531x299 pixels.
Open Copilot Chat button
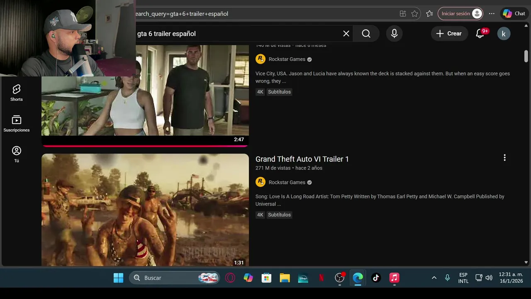click(x=514, y=14)
